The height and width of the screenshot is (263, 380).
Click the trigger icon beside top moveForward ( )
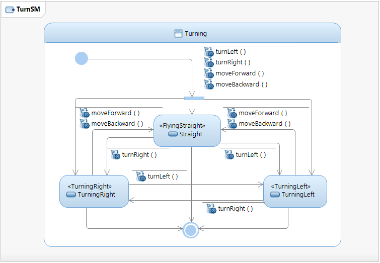pos(209,73)
